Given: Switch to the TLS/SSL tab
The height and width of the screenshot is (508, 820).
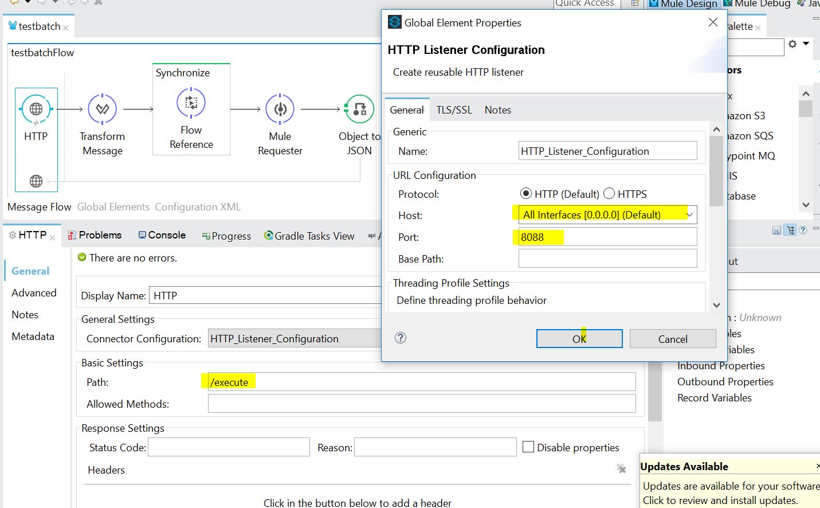Looking at the screenshot, I should pos(454,110).
